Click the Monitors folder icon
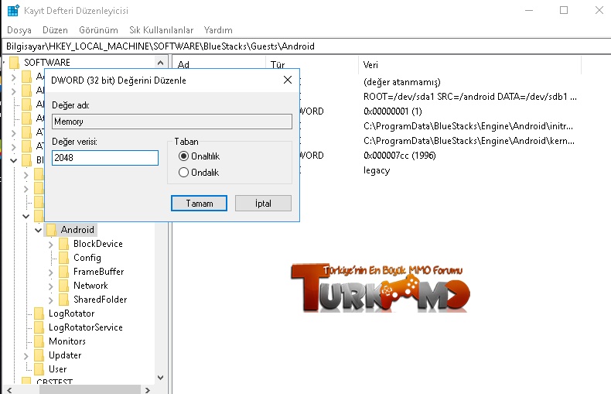The width and height of the screenshot is (611, 394). (39, 341)
